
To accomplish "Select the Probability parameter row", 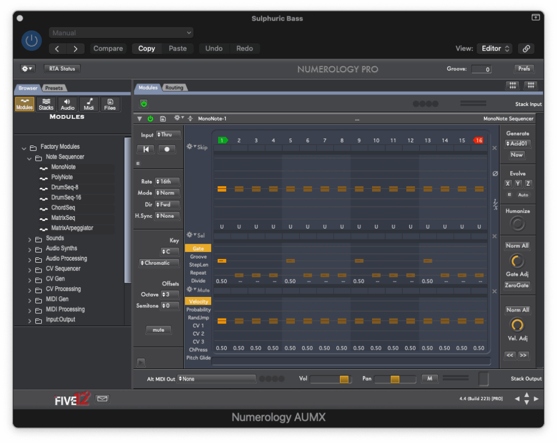I will click(198, 310).
